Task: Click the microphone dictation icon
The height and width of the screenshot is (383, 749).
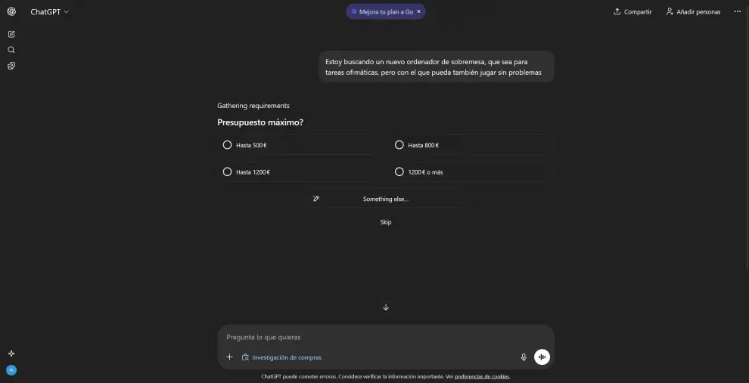Action: click(x=524, y=357)
